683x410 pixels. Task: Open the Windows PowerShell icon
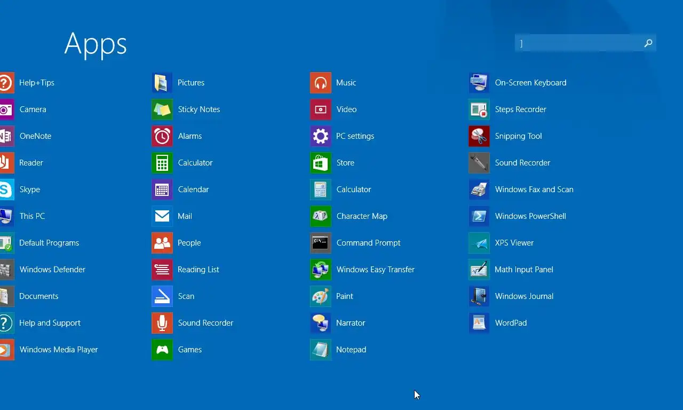click(x=479, y=216)
